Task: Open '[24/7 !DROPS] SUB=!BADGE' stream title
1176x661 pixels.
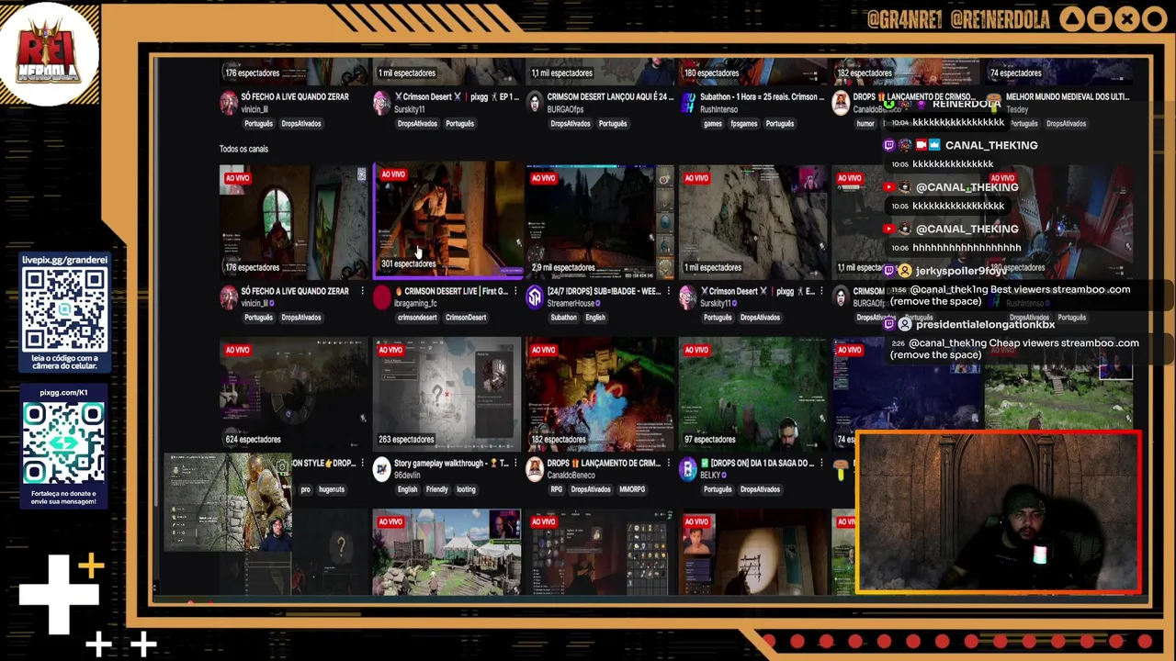Action: (604, 291)
